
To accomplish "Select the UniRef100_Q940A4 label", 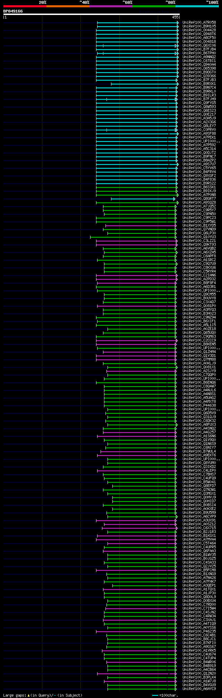I will click(199, 65).
